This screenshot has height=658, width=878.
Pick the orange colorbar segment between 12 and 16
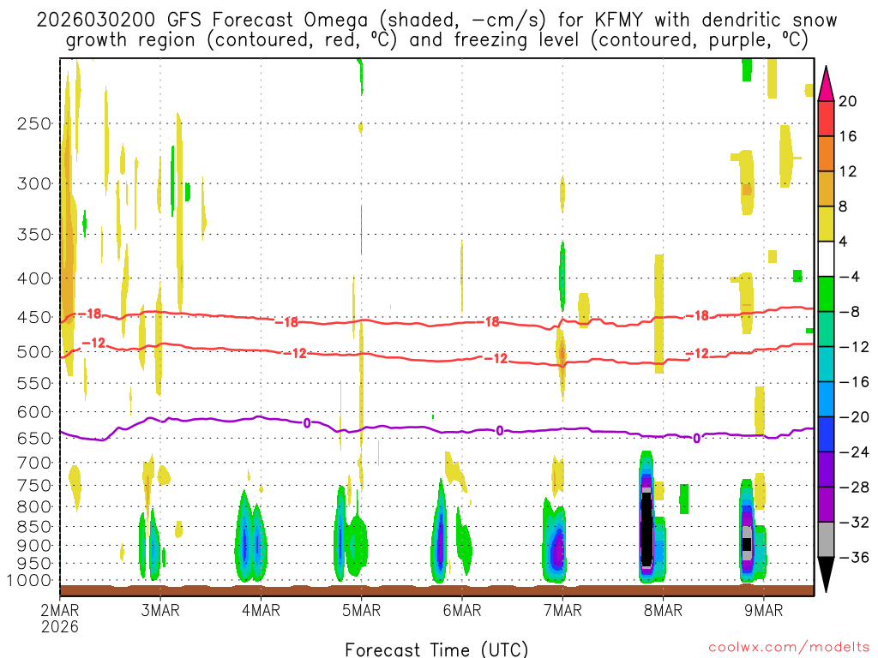[x=827, y=153]
